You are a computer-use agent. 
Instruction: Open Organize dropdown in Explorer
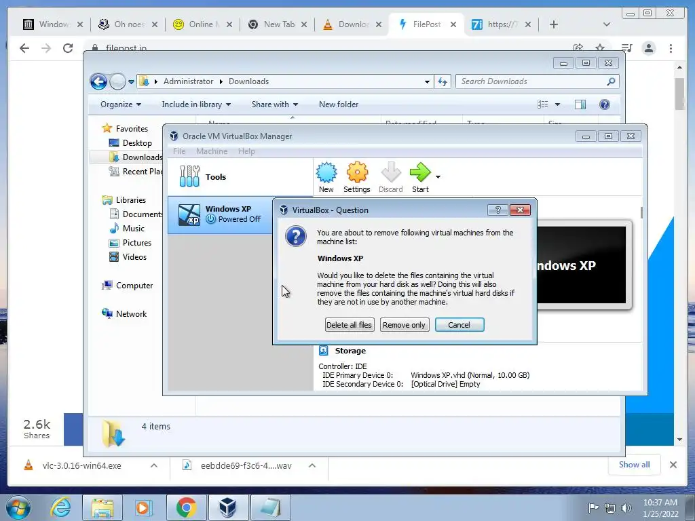click(x=121, y=104)
